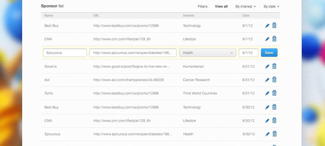The height and width of the screenshot is (146, 325).
Task: Delete the Toms sponsor row
Action: [x=274, y=93]
